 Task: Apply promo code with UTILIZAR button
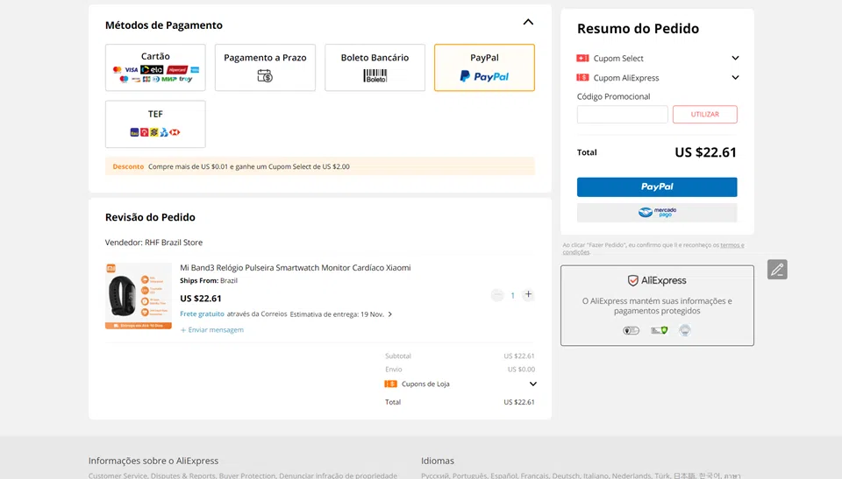tap(704, 114)
